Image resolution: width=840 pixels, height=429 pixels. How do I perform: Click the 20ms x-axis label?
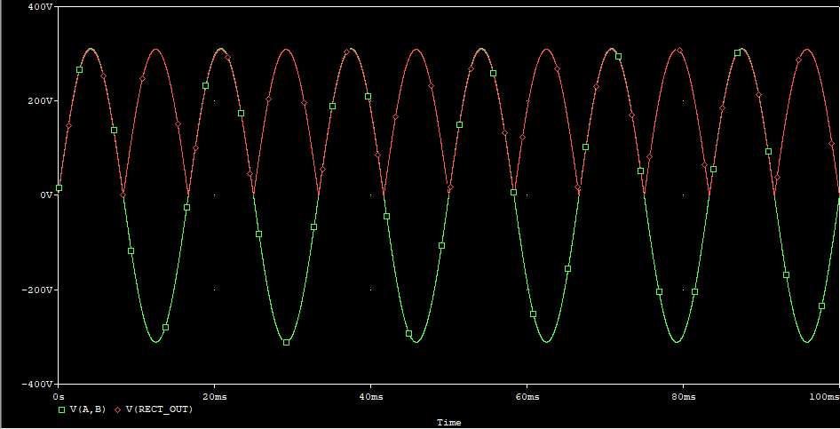[214, 397]
